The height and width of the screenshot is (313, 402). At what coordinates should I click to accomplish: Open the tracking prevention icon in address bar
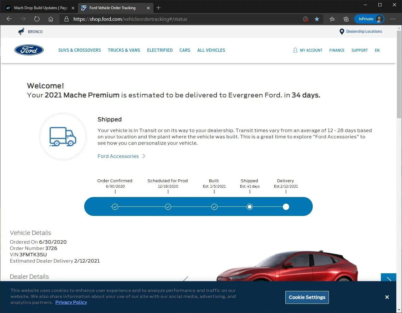coord(305,19)
